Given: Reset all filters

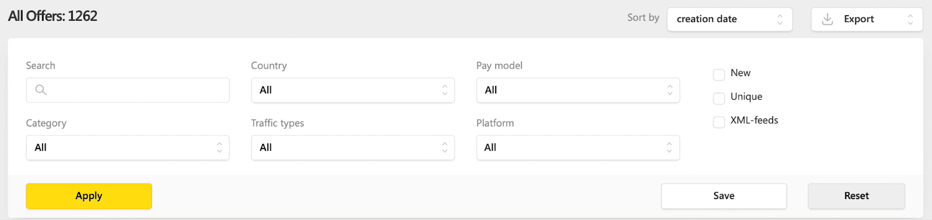Looking at the screenshot, I should coord(856,196).
